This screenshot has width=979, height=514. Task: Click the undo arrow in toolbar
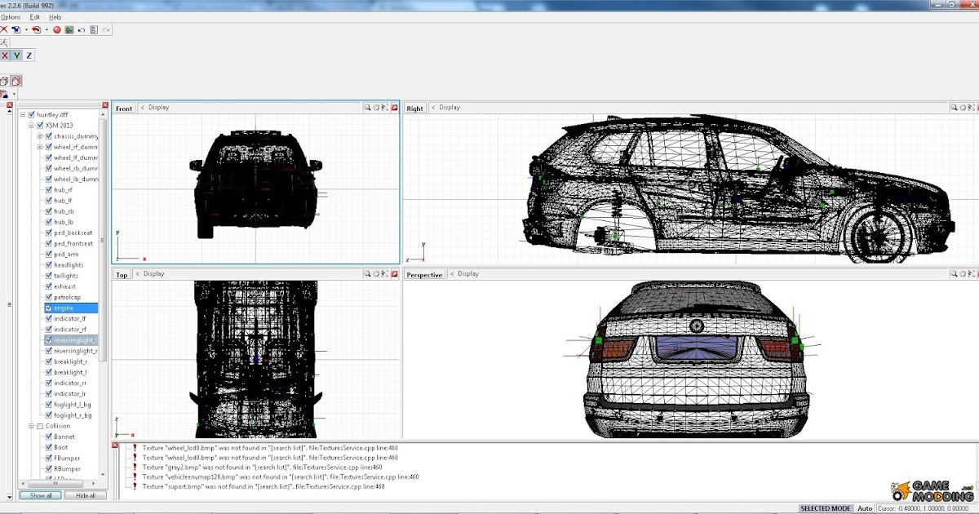pos(82,30)
